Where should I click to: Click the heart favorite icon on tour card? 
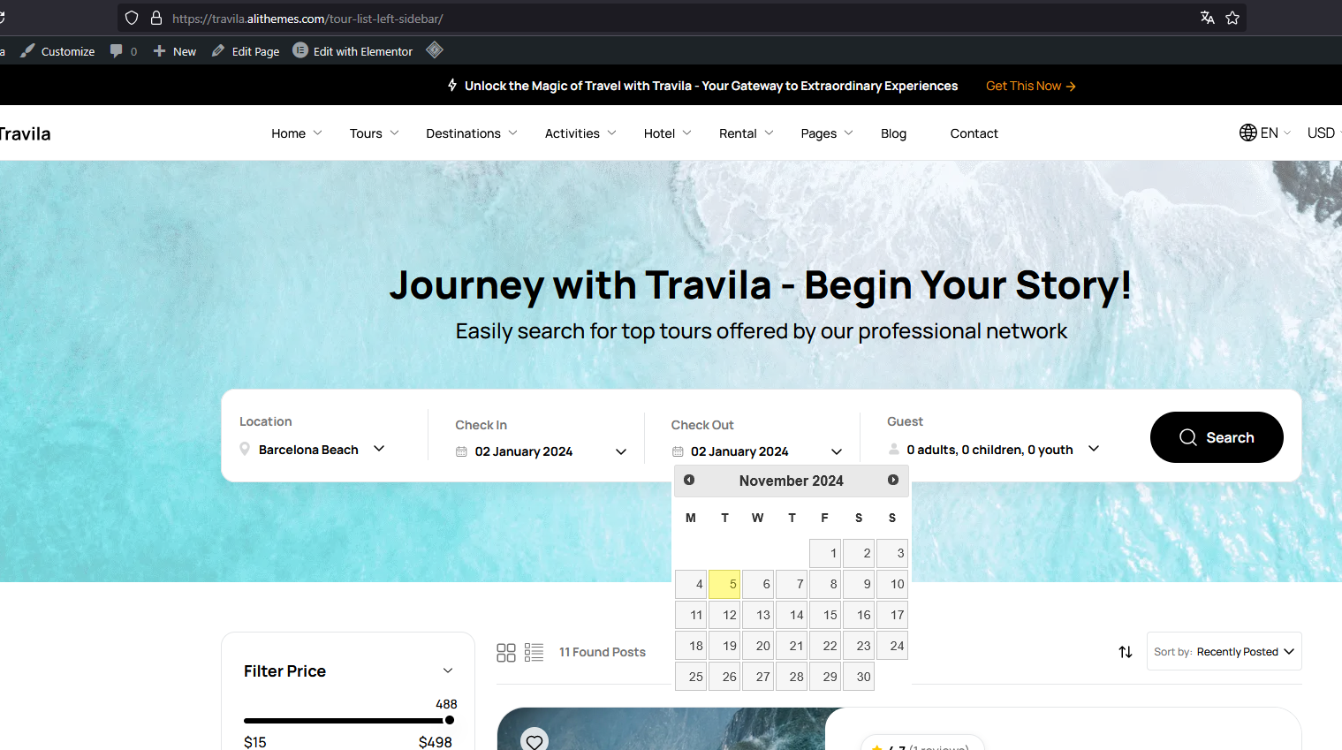tap(535, 741)
